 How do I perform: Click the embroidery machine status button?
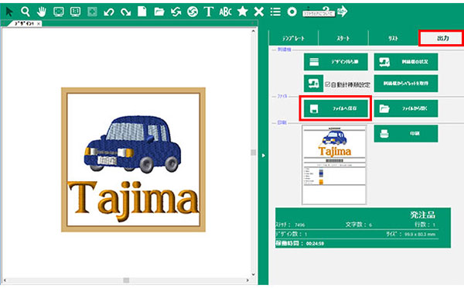[x=406, y=62]
